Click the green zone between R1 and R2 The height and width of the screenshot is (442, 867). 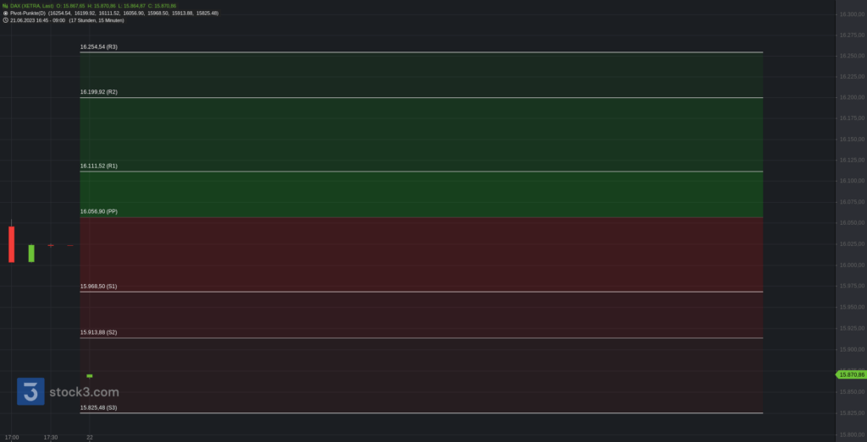click(422, 134)
